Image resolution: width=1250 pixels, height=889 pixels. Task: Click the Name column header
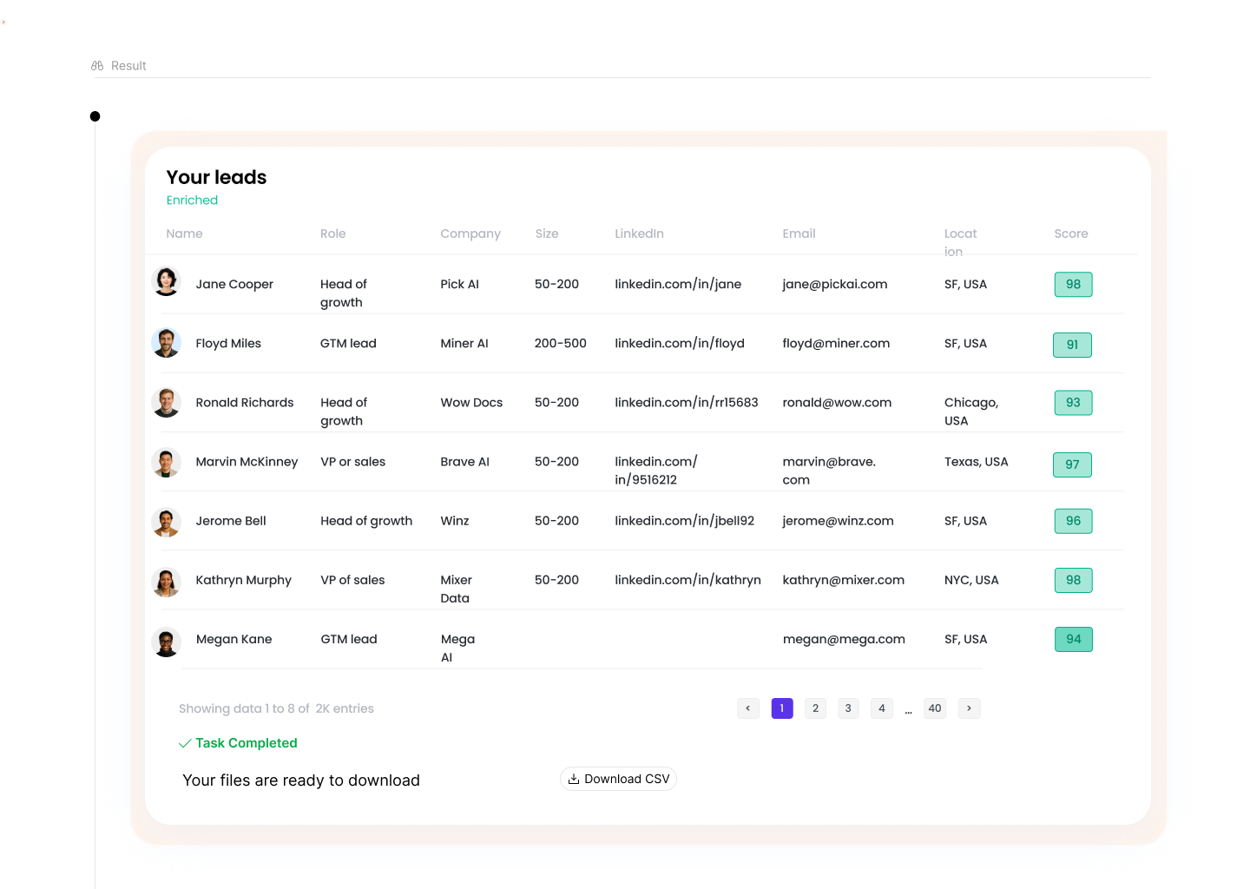coord(184,234)
